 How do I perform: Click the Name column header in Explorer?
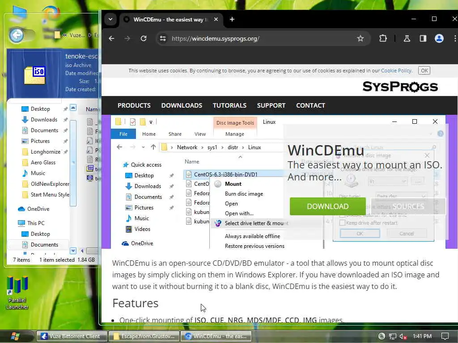point(91,109)
